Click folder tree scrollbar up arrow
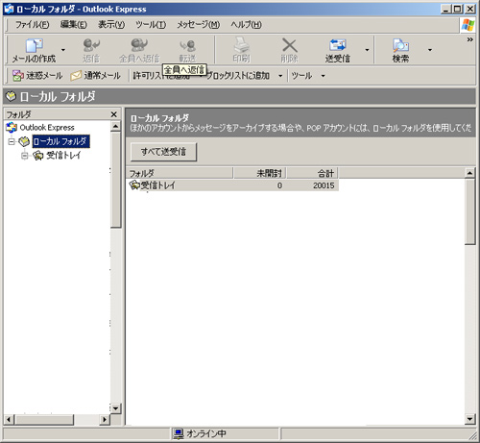This screenshot has height=443, width=480. (115, 126)
